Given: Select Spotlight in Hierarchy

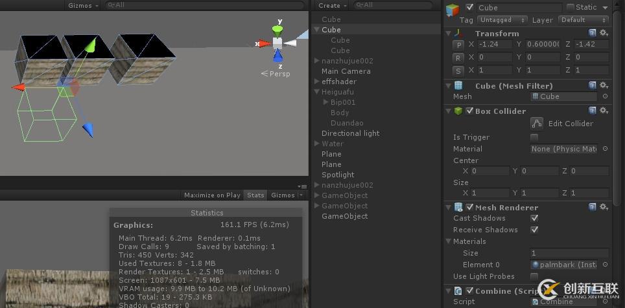Looking at the screenshot, I should pos(338,174).
